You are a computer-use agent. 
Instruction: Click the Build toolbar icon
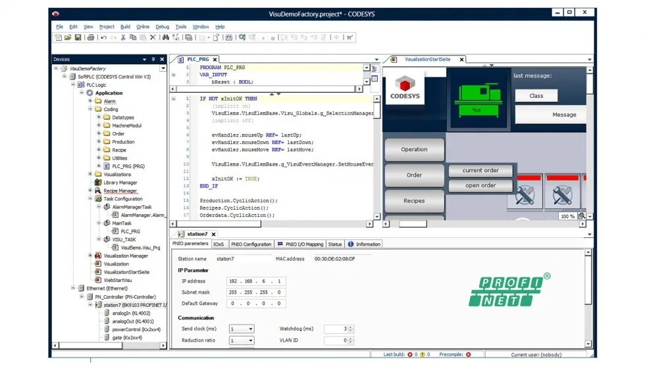click(x=229, y=37)
